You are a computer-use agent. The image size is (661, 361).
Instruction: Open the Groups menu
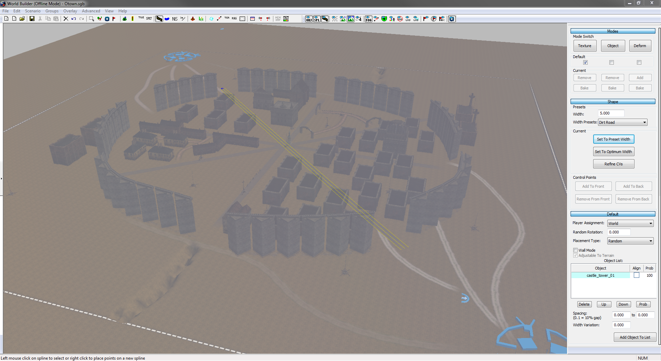tap(52, 11)
